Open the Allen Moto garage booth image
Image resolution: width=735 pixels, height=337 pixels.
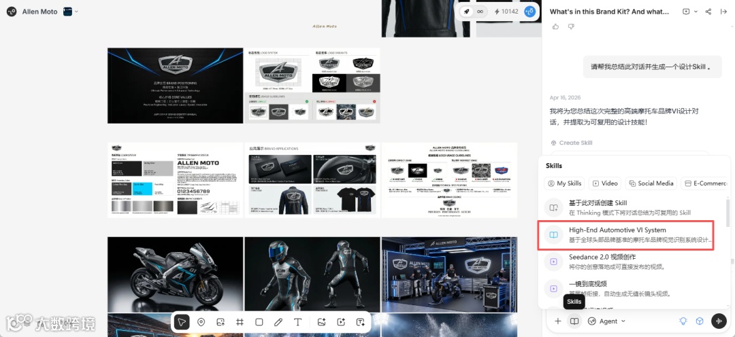(449, 274)
